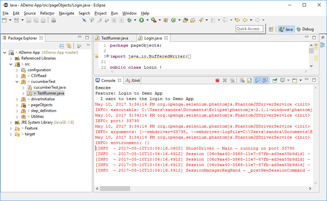Screen dimensions: 327x201
Task: Expand the Referenced Libraries node
Action: (x=11, y=58)
